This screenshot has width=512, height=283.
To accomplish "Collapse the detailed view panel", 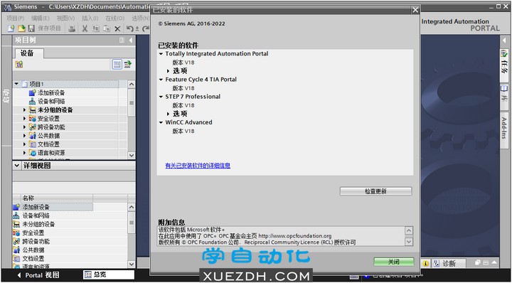I will tap(17, 166).
